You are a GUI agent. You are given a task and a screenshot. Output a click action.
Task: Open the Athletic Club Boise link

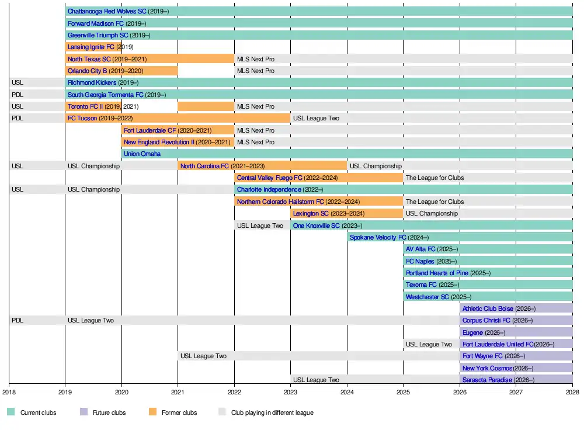coord(488,308)
